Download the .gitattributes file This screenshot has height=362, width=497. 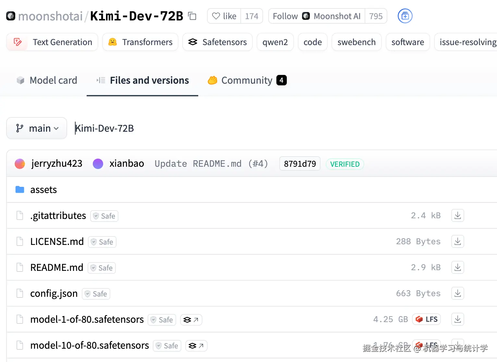pyautogui.click(x=458, y=215)
